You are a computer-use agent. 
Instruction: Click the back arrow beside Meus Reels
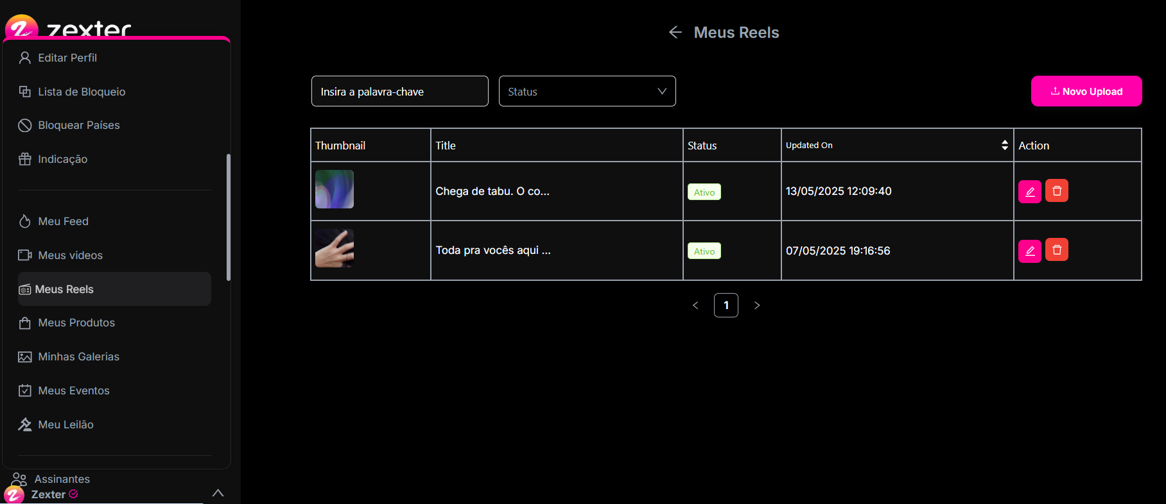pos(675,32)
